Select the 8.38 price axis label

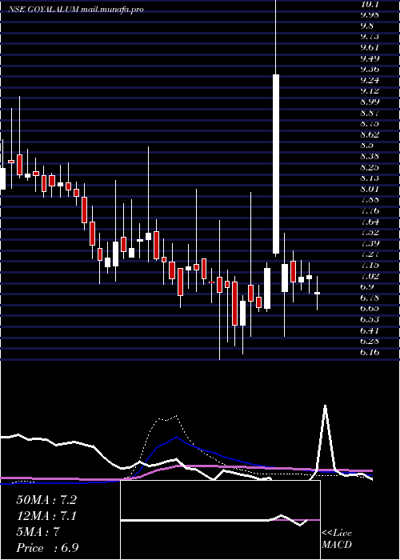[x=370, y=157]
